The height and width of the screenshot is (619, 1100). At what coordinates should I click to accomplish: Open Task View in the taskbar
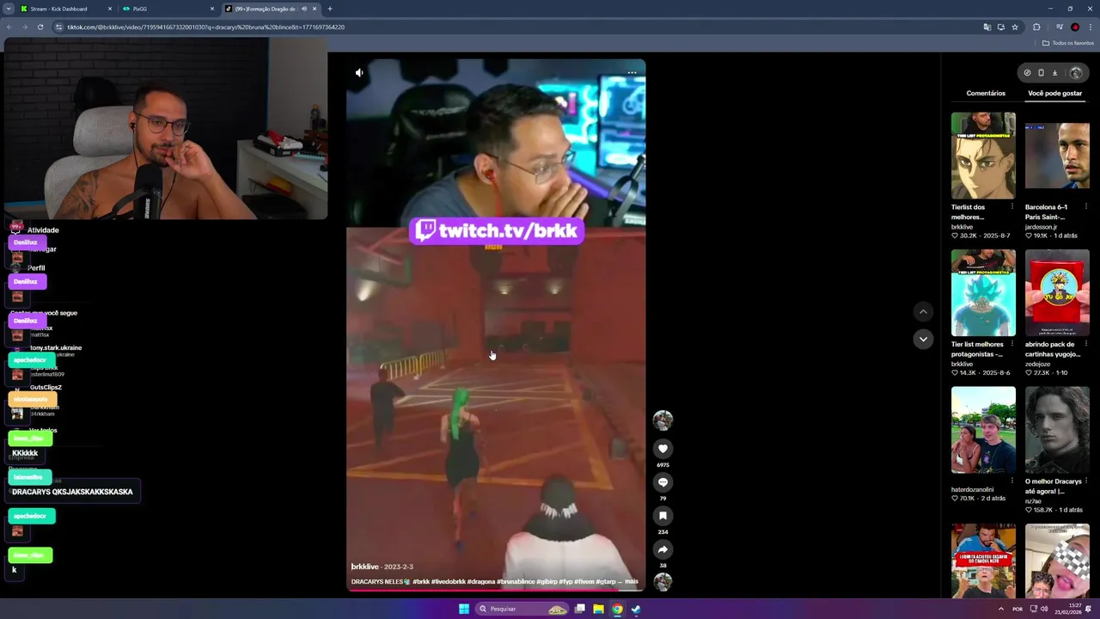tap(580, 609)
